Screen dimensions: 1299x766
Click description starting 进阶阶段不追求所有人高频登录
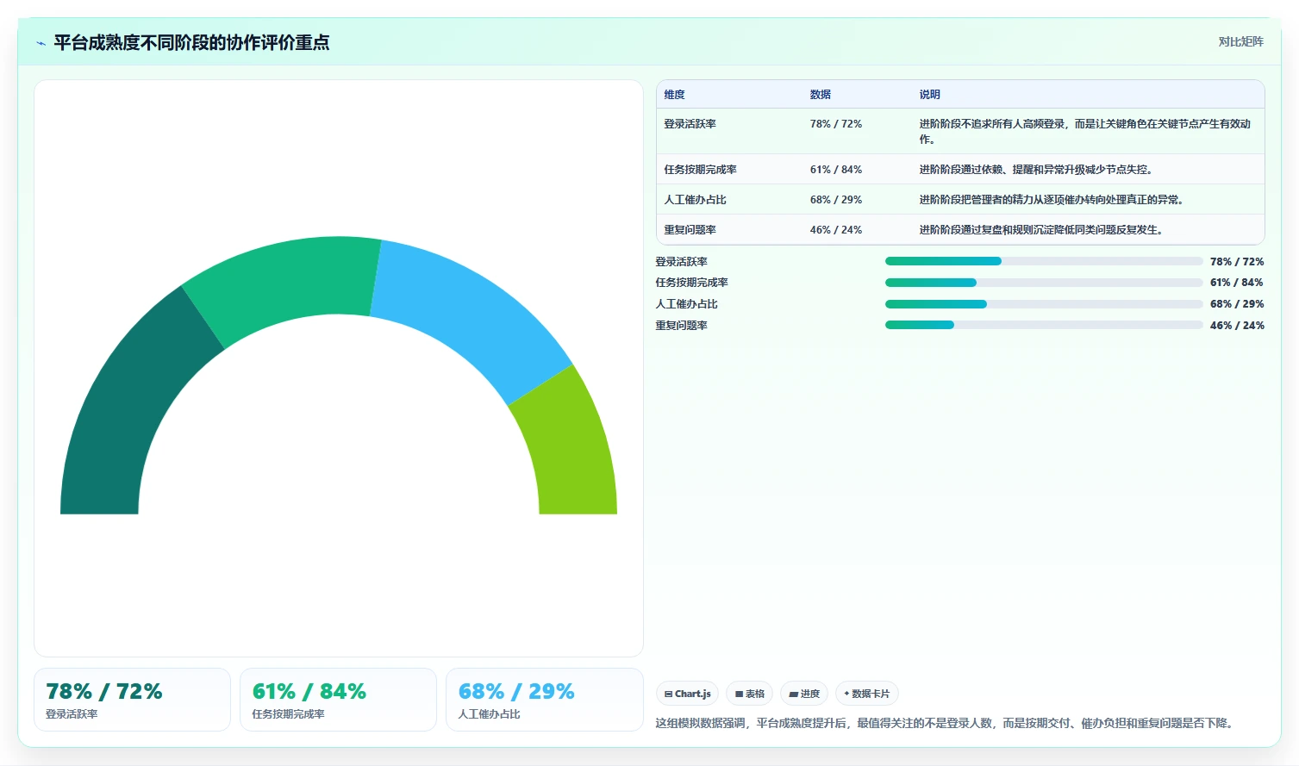tap(1085, 132)
